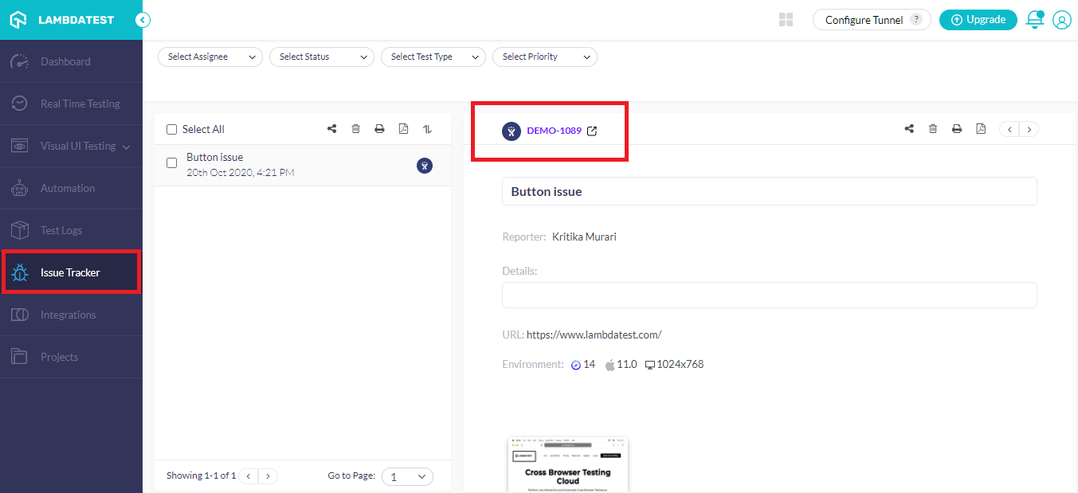Open the apps grid icon near Configure Tunnel
This screenshot has width=1078, height=493.
click(x=786, y=19)
